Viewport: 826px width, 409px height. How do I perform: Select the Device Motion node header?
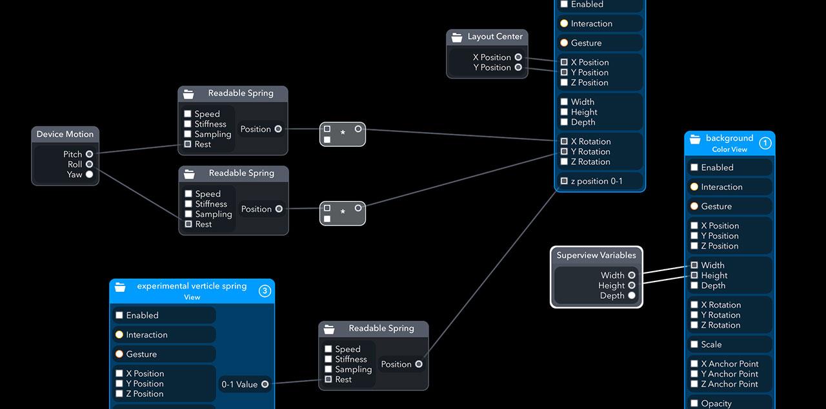point(65,134)
